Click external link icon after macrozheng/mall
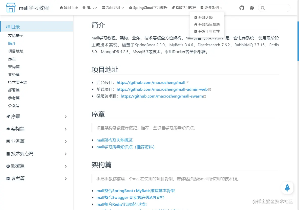299x210 pixels. pyautogui.click(x=187, y=83)
